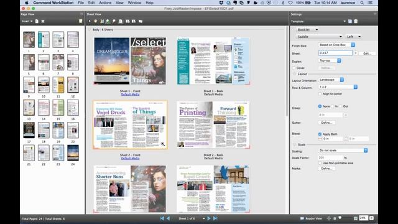Select the pan hand tool in Sheet View
Screen dimensions: 398x224
(x=96, y=21)
